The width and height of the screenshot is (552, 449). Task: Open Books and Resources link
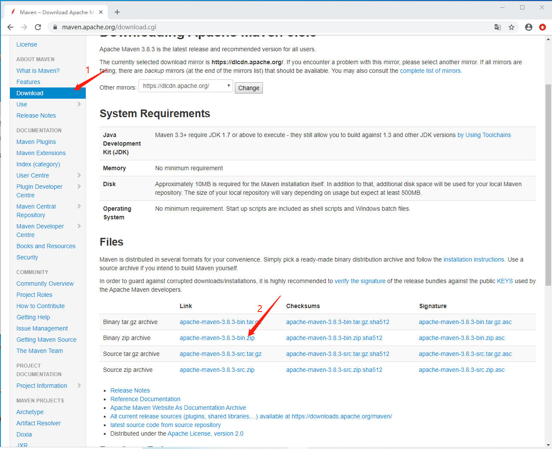[46, 246]
